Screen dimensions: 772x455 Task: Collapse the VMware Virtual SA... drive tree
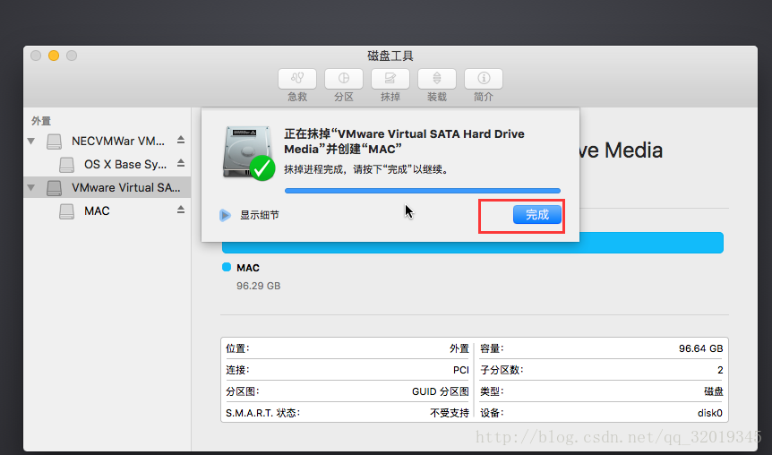(x=31, y=187)
